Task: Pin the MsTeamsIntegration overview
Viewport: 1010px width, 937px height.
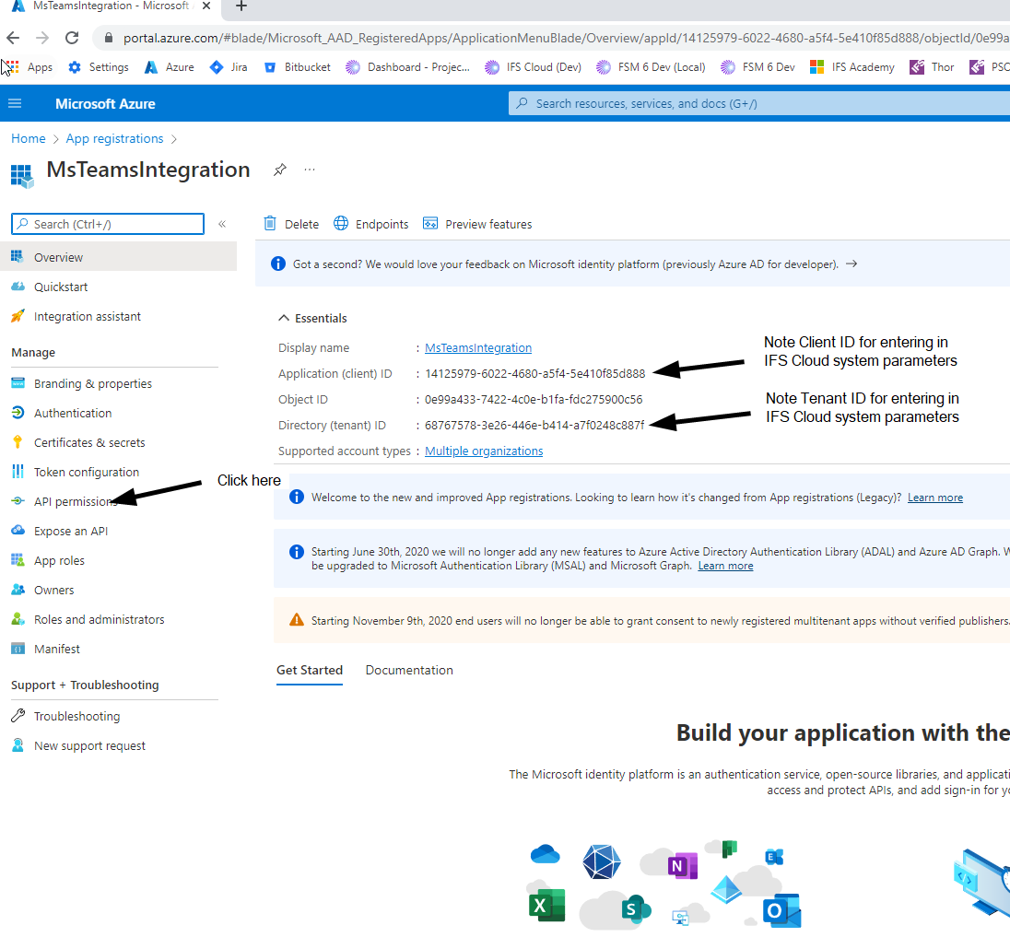Action: tap(280, 170)
